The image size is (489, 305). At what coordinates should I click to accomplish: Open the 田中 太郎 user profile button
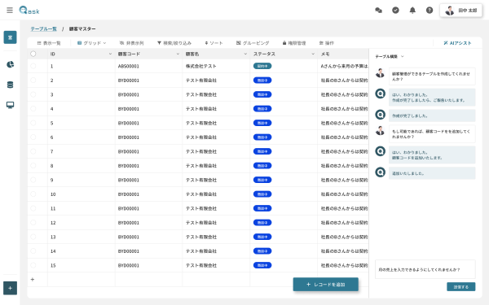(461, 11)
